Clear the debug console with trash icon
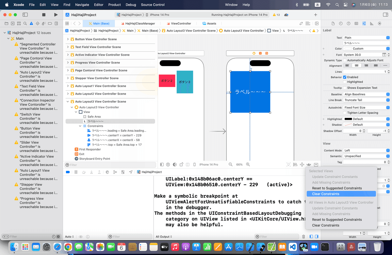392x255 pixels. 303,237
